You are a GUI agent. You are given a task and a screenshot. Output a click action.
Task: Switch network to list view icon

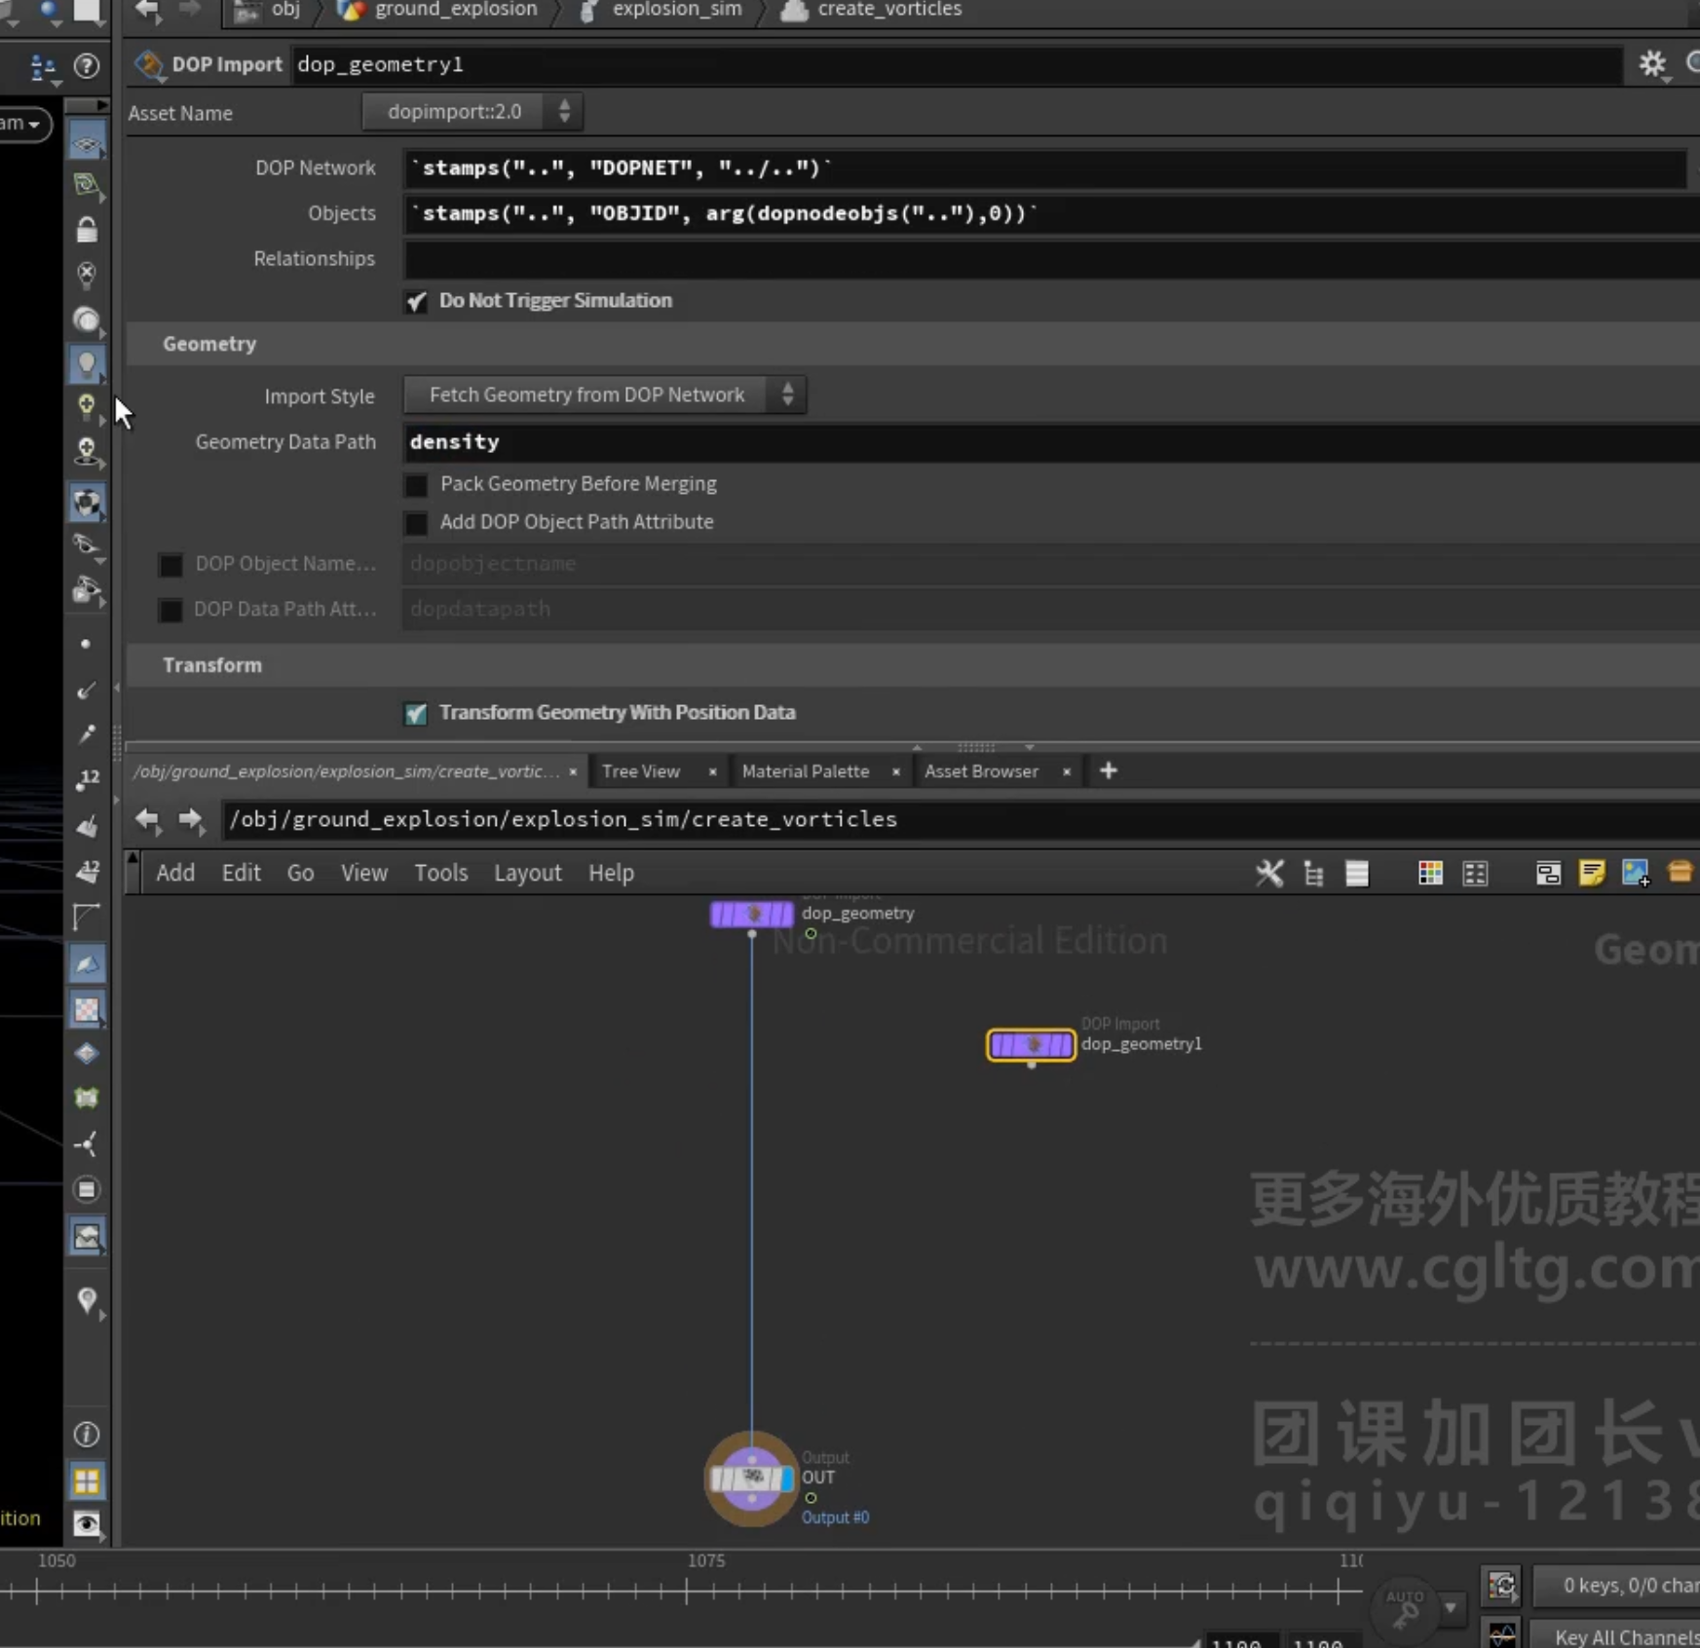[1357, 873]
